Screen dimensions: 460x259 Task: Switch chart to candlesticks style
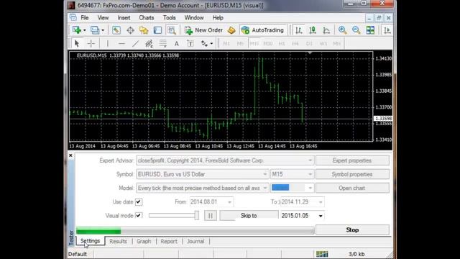click(313, 30)
